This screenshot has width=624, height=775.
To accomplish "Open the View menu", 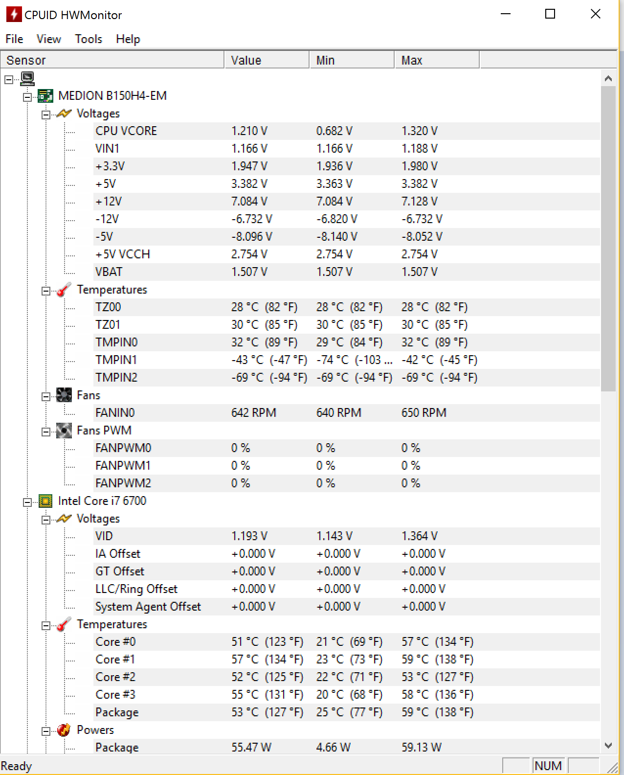I will click(49, 39).
